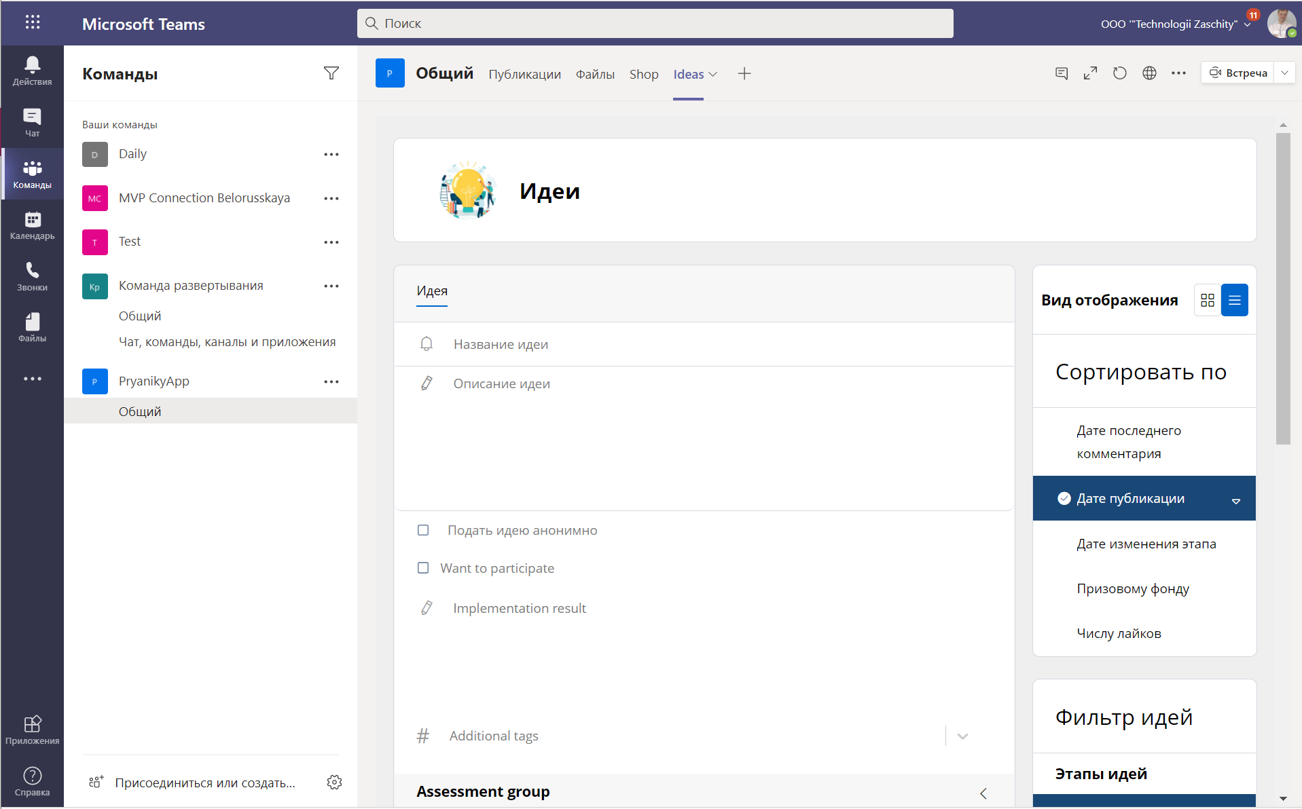Open the Ideas tab dropdown chevron

coord(713,74)
